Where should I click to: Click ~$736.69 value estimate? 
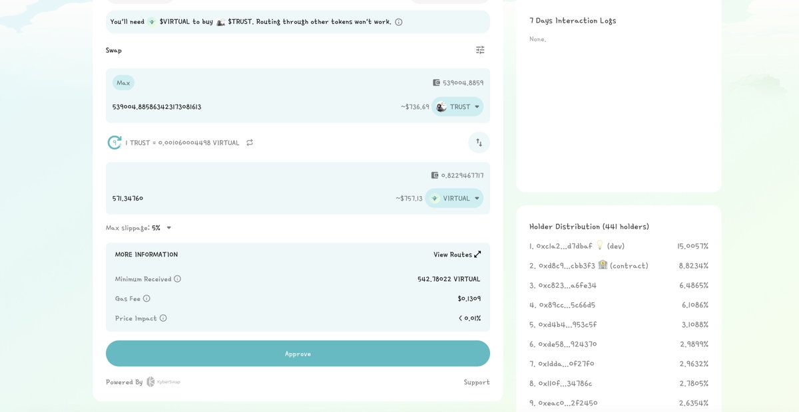415,107
